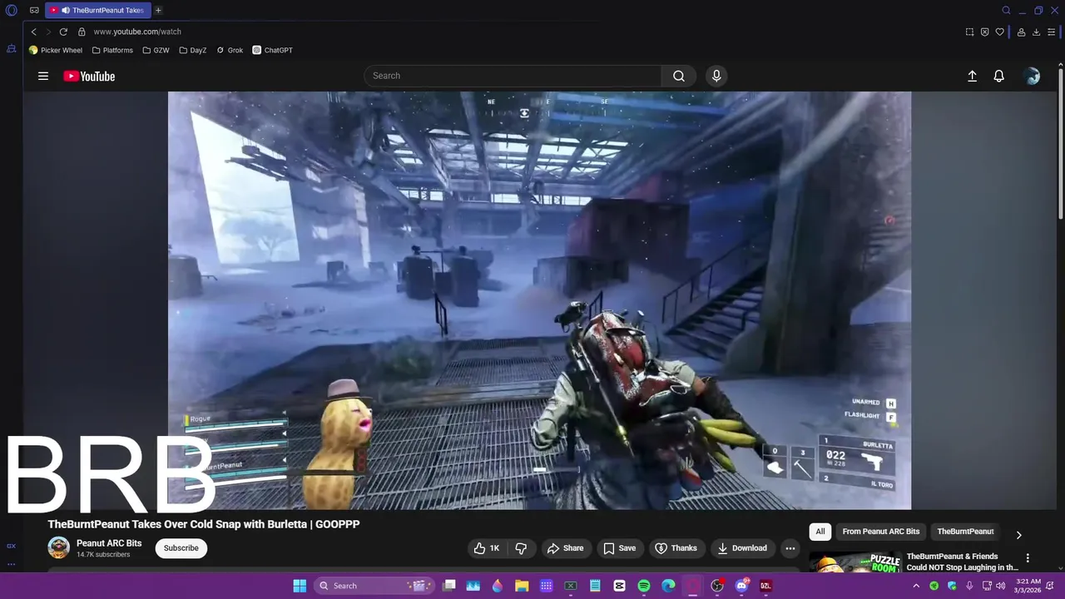Open the Puzzle Room recommended video thumbnail

click(855, 562)
